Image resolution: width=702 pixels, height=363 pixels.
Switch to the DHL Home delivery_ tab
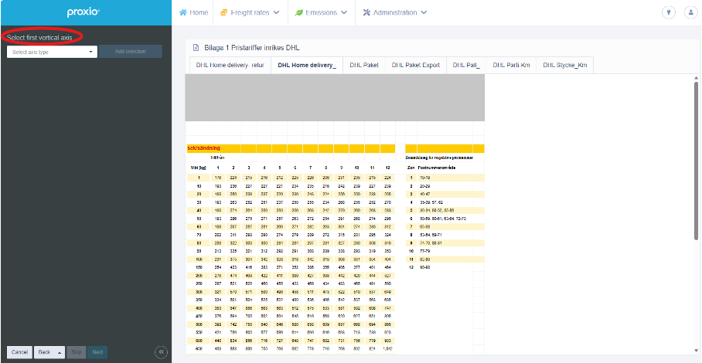(307, 65)
